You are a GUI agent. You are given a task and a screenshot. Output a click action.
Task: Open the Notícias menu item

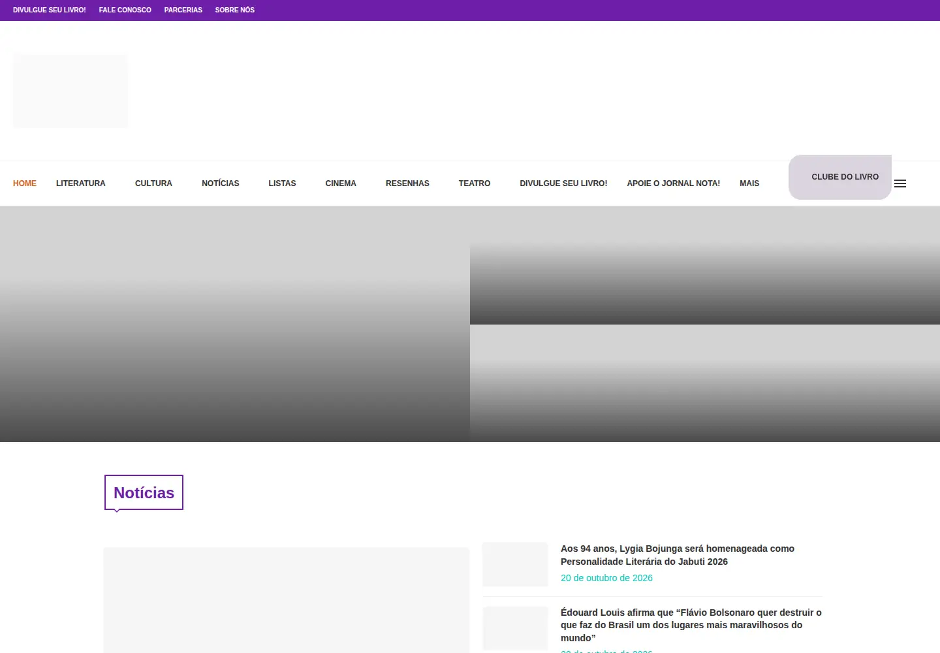pyautogui.click(x=221, y=183)
